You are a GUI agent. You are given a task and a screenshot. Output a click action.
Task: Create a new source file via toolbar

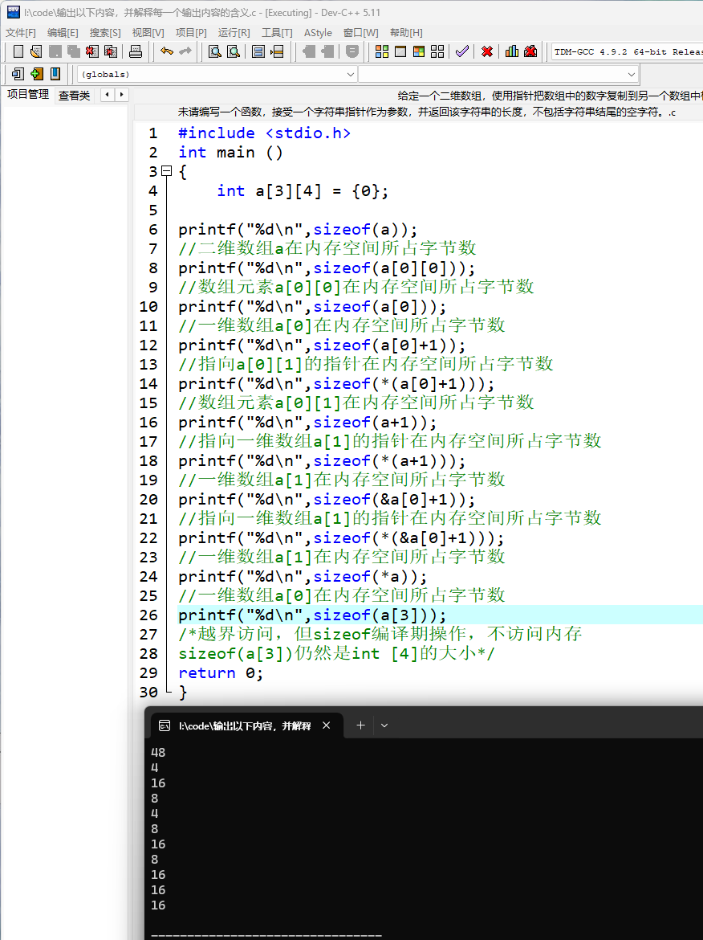click(18, 51)
